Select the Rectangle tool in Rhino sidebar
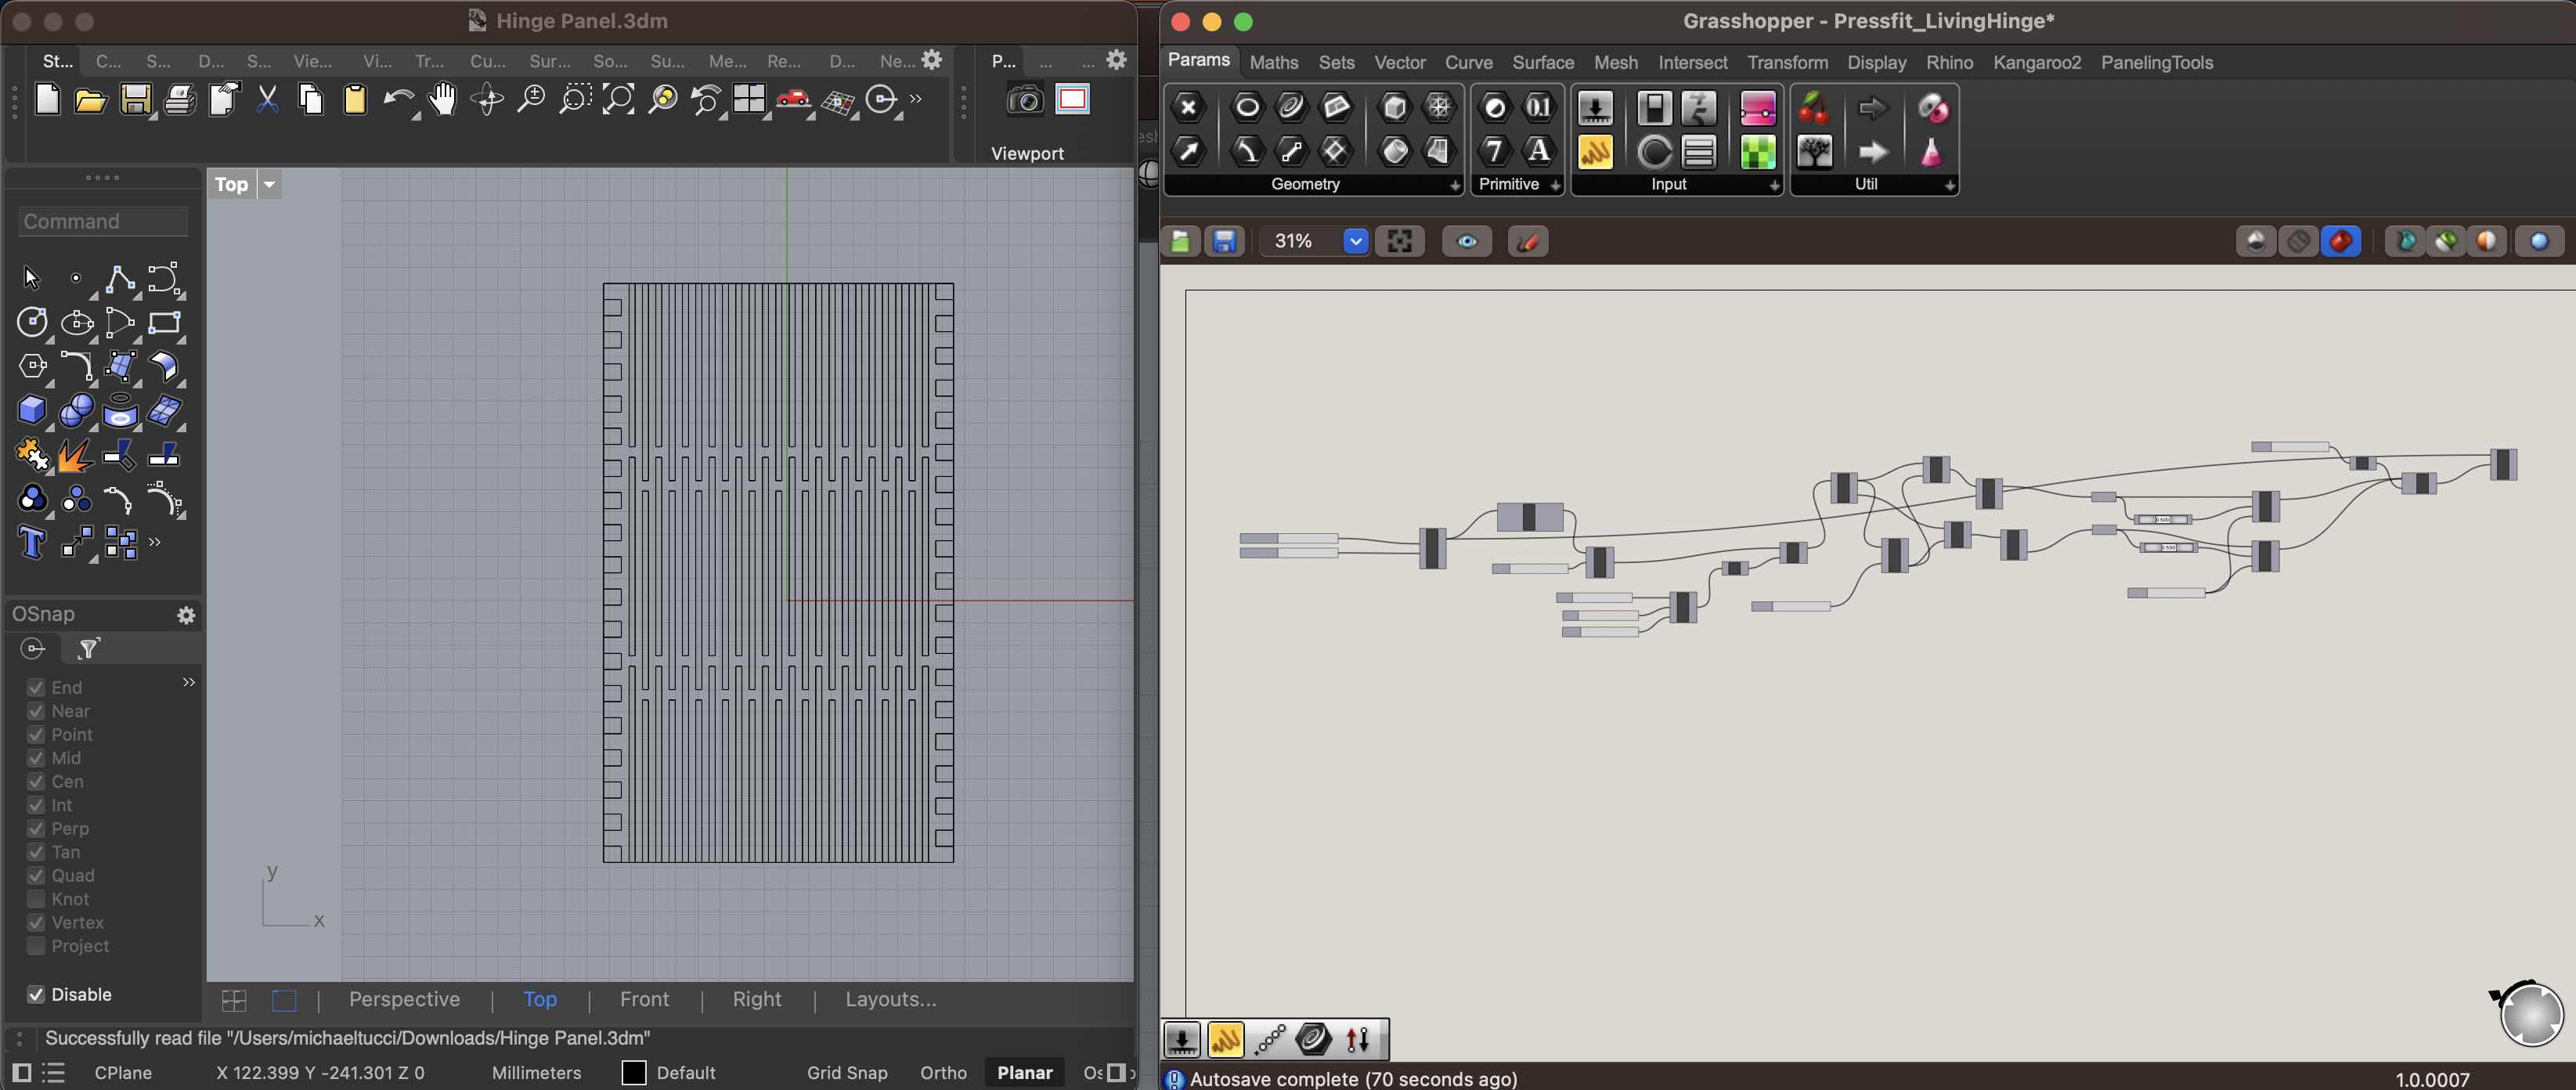The height and width of the screenshot is (1090, 2576). (165, 322)
